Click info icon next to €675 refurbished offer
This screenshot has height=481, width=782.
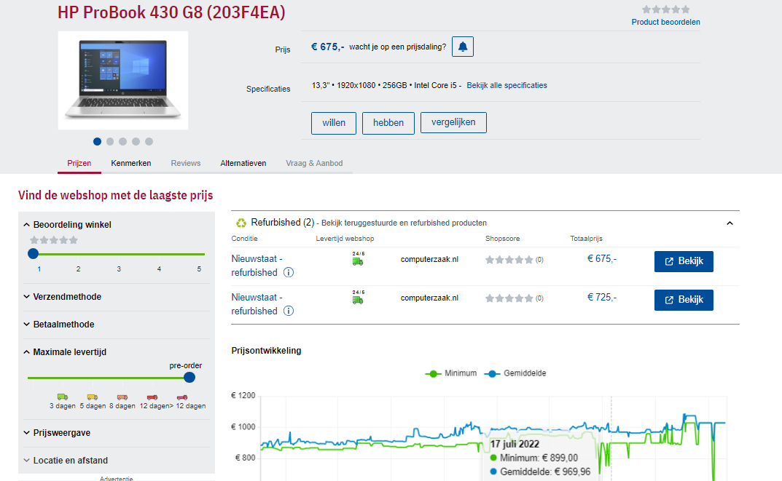click(x=289, y=272)
